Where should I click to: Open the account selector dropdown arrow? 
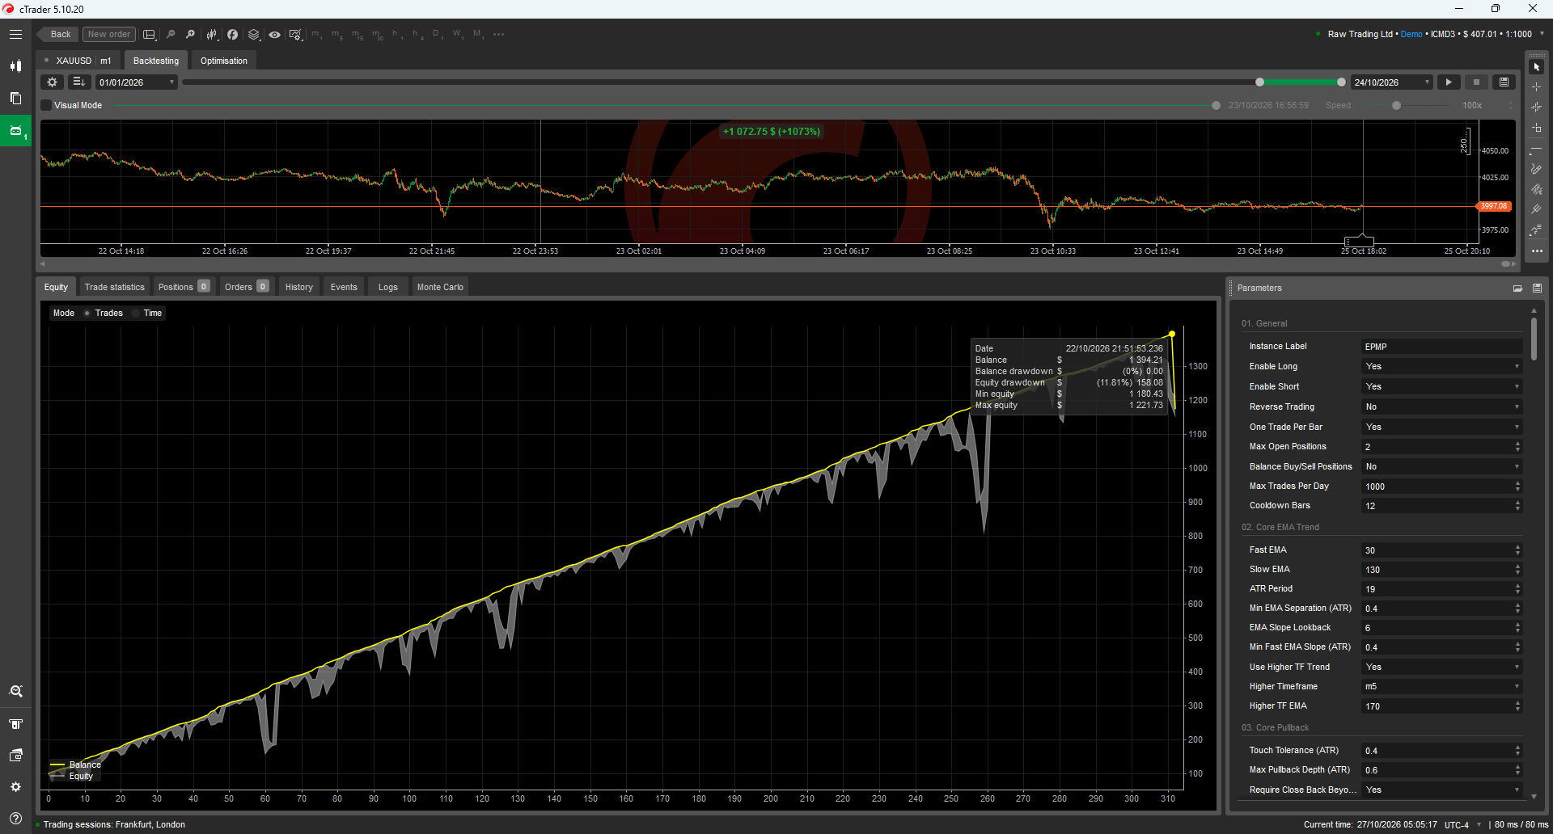pyautogui.click(x=1542, y=34)
